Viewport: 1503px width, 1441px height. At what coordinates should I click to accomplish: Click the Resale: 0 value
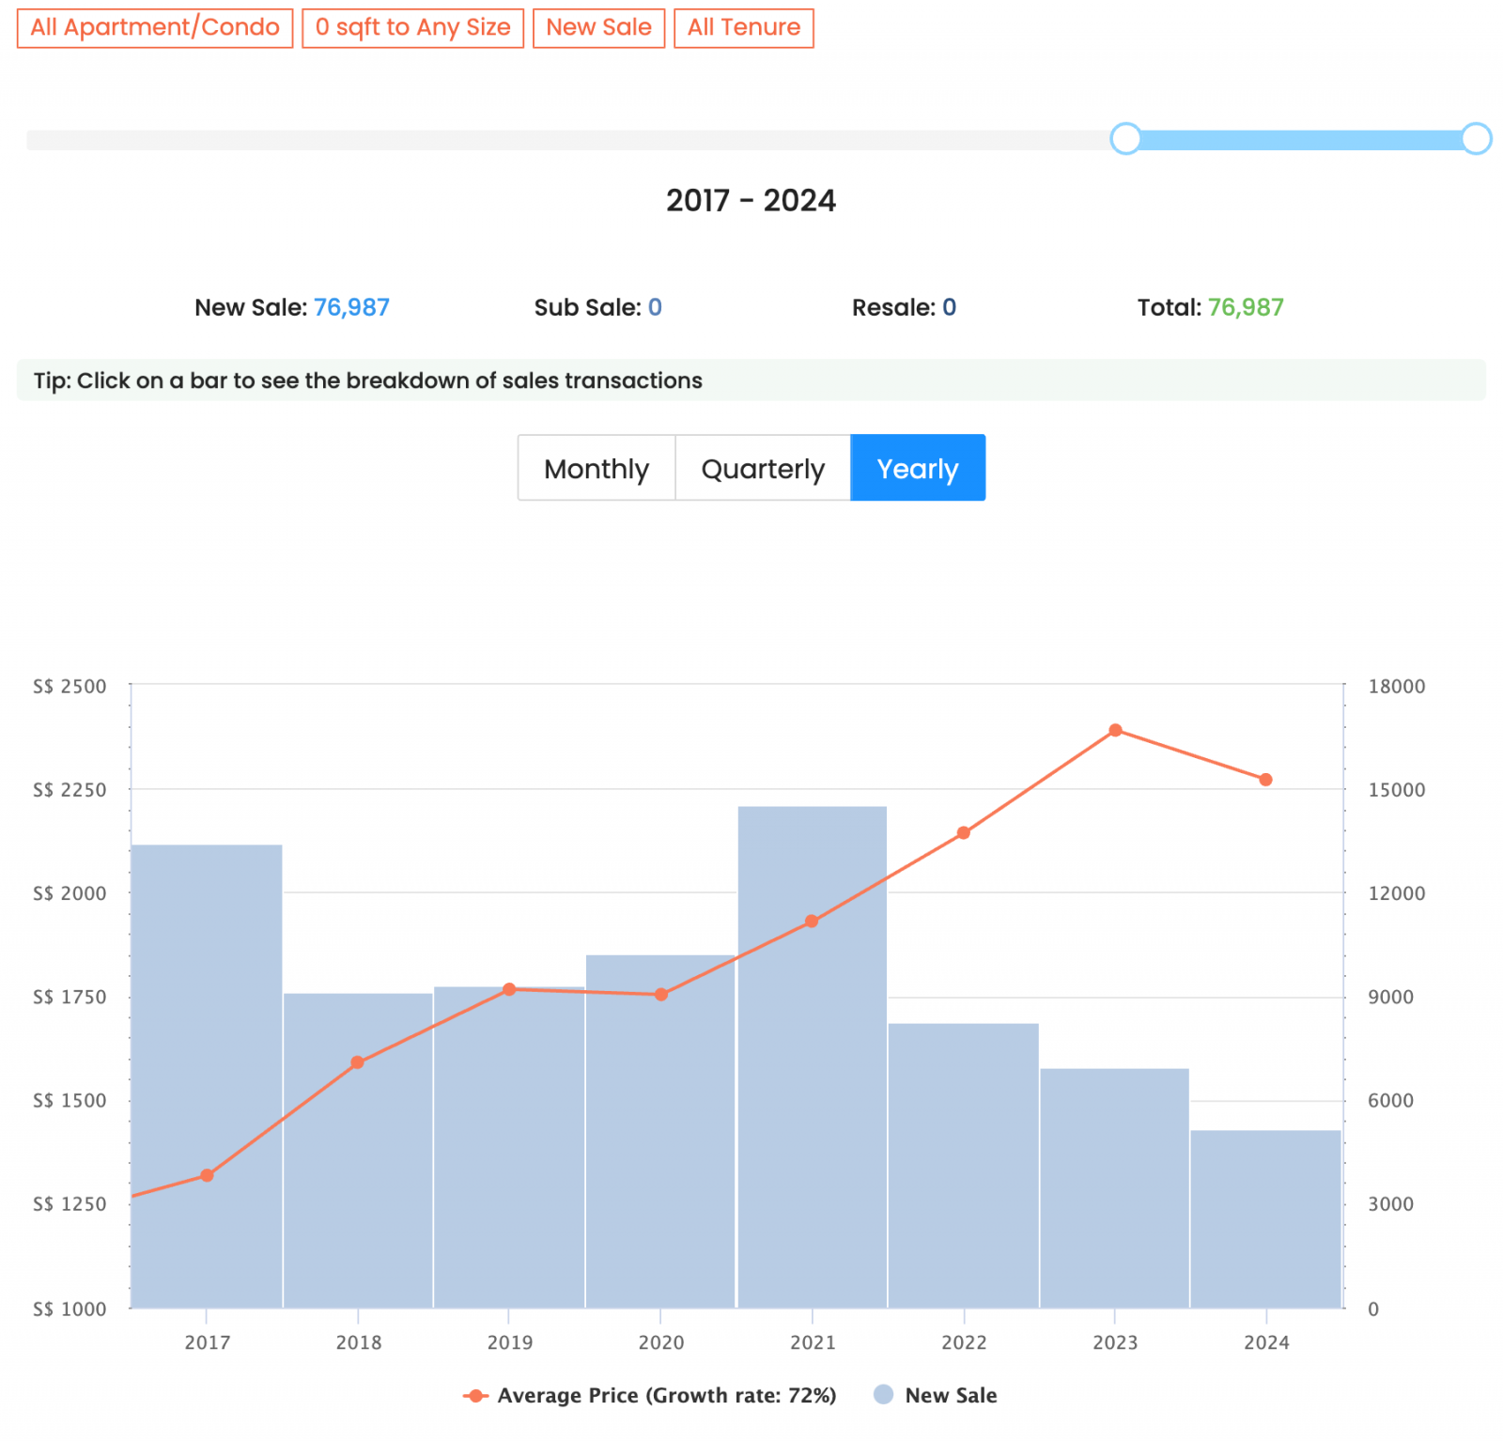point(949,307)
